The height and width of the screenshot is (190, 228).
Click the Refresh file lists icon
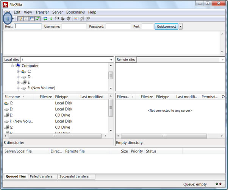[x=45, y=19]
